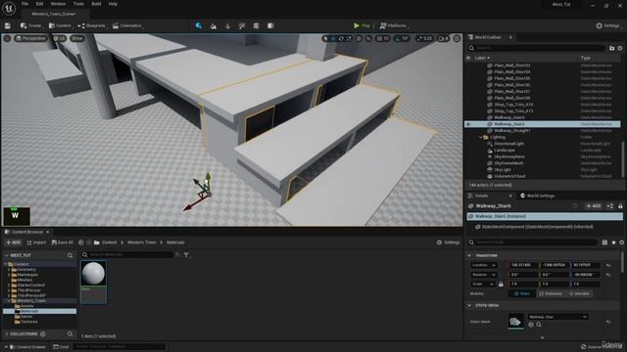This screenshot has width=627, height=352.
Task: Reset Location to default arrow
Action: coord(608,265)
